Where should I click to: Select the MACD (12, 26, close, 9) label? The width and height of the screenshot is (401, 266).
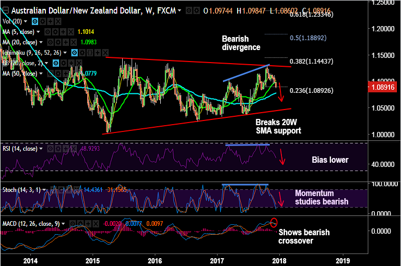[x=31, y=224]
